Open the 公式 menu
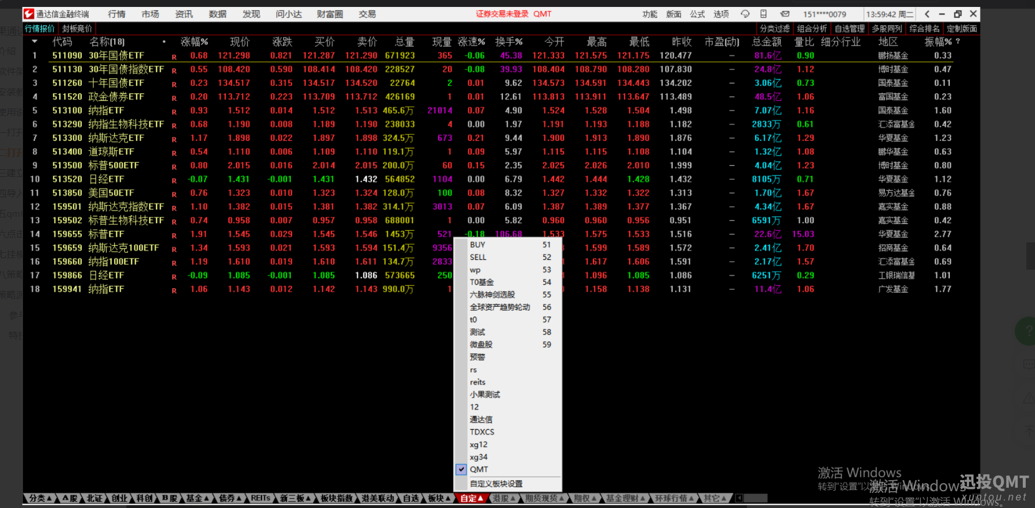1035x508 pixels. click(697, 14)
